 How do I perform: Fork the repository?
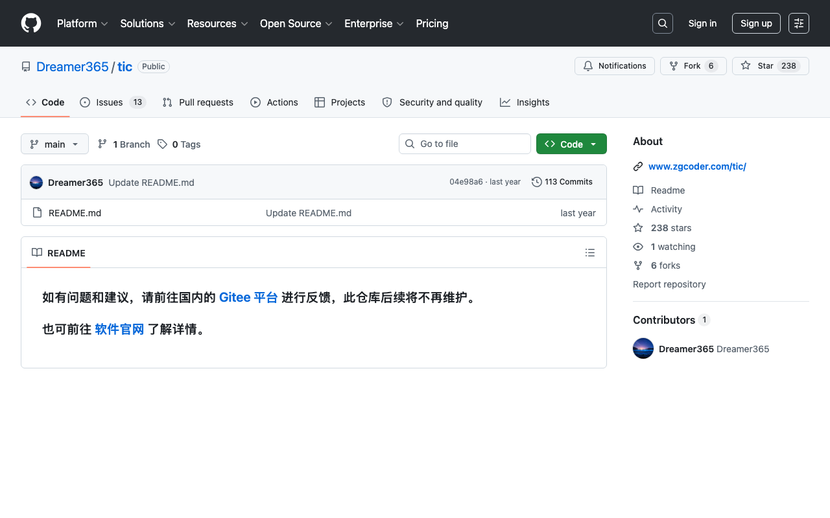[693, 66]
